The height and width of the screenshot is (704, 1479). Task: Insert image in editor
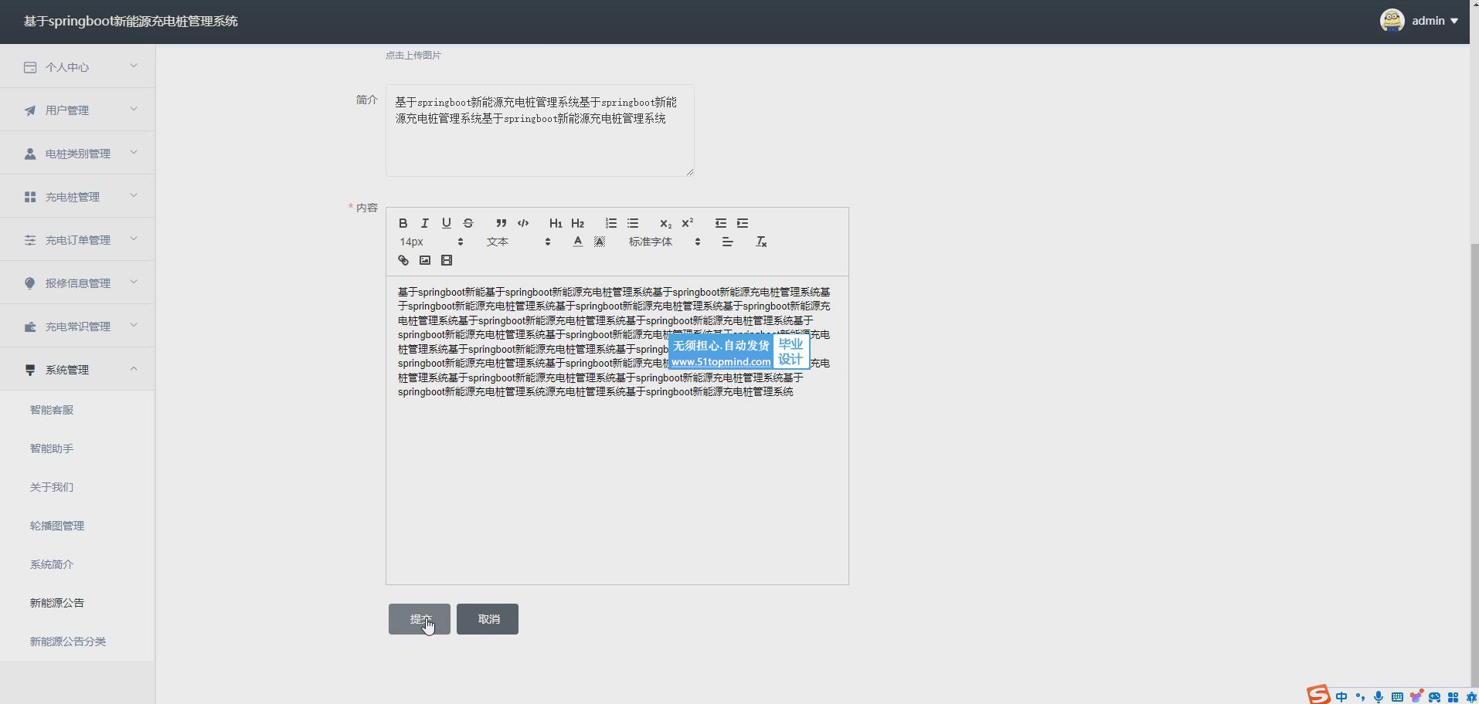[424, 260]
